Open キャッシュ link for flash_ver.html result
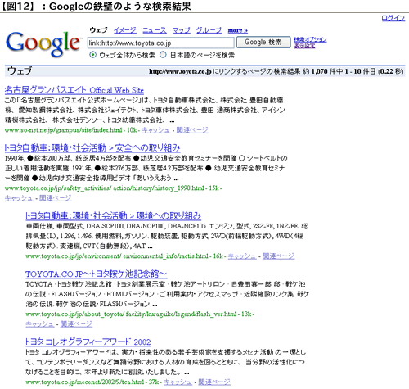Screen dimensions: 409x389 click(x=40, y=324)
